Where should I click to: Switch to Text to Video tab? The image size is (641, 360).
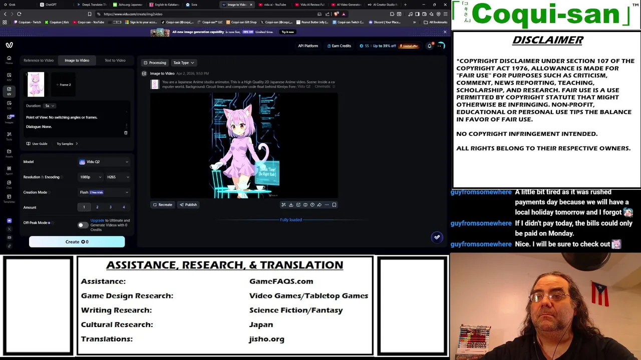(x=115, y=60)
